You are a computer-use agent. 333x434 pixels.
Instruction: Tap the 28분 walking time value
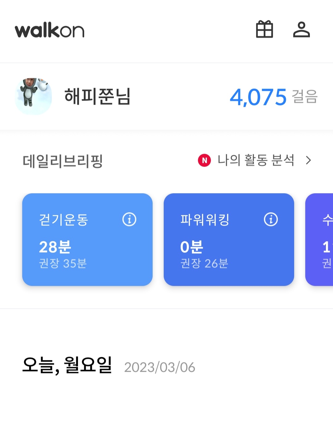pos(55,247)
